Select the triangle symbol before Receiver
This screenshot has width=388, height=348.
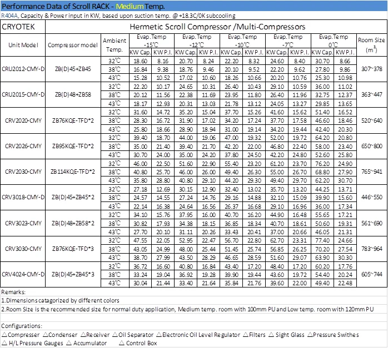[x=83, y=335]
